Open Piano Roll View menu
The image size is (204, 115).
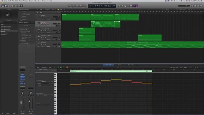pyautogui.click(x=50, y=67)
